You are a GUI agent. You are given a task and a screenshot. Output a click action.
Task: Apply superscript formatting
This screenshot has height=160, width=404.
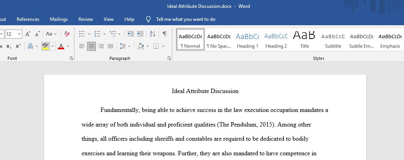(18, 46)
